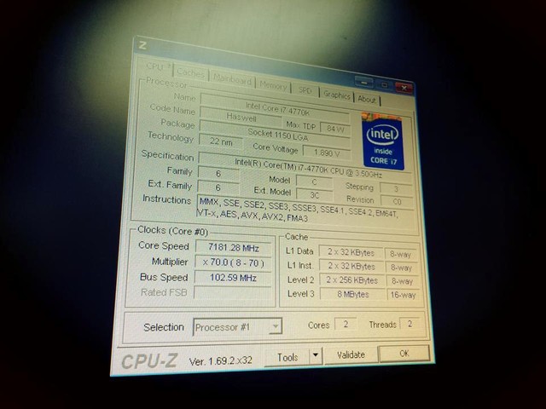This screenshot has height=409, width=546.
Task: Click the Model value C
Action: [x=315, y=181]
